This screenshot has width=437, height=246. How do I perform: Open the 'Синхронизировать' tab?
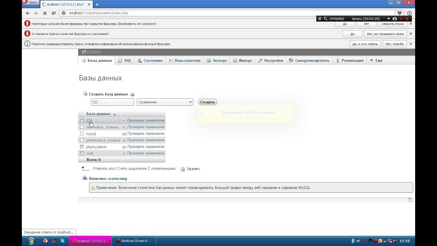[309, 60]
